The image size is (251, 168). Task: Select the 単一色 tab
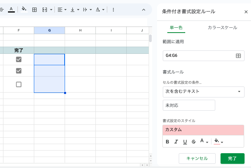[176, 28]
